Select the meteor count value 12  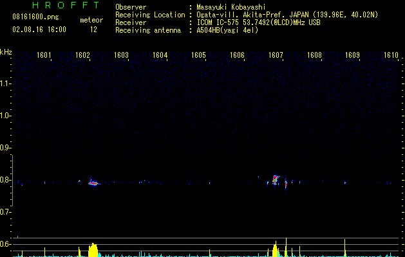(93, 30)
